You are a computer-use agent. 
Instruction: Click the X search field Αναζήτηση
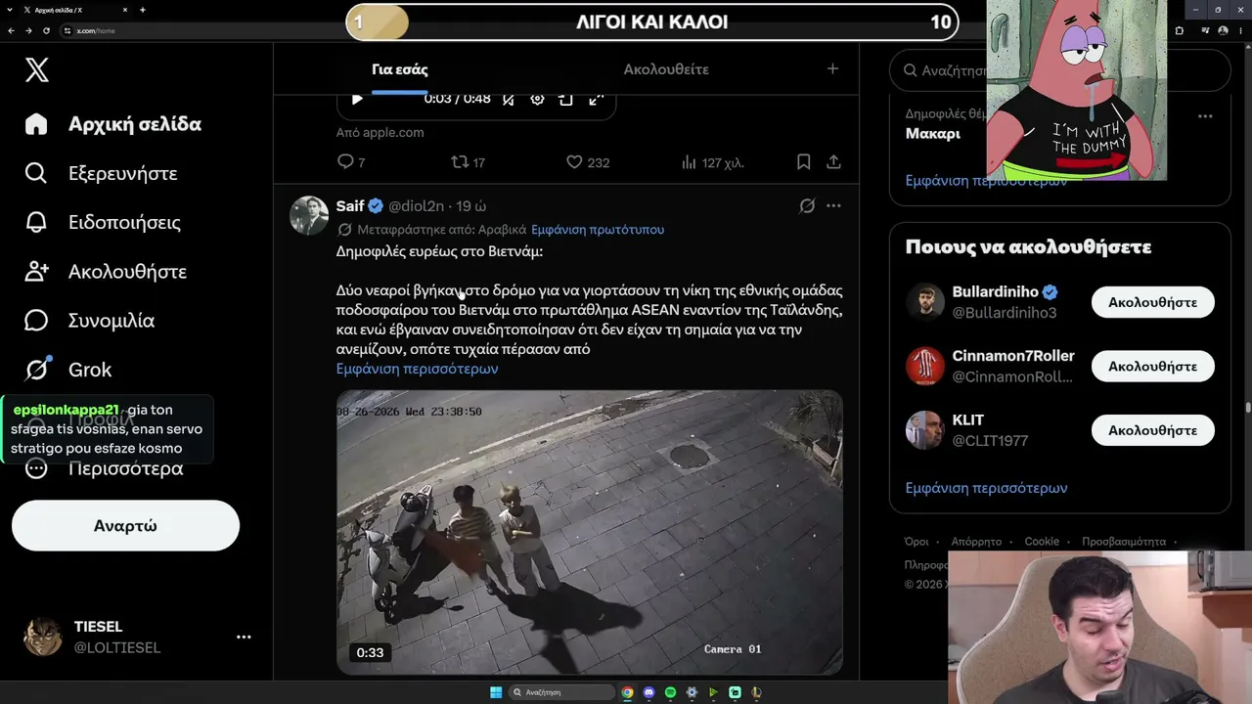pos(1059,70)
